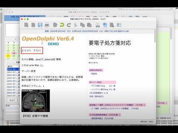The width and height of the screenshot is (178, 133).
Task: Select day 11 in the calendar
Action: [x=14, y=51]
